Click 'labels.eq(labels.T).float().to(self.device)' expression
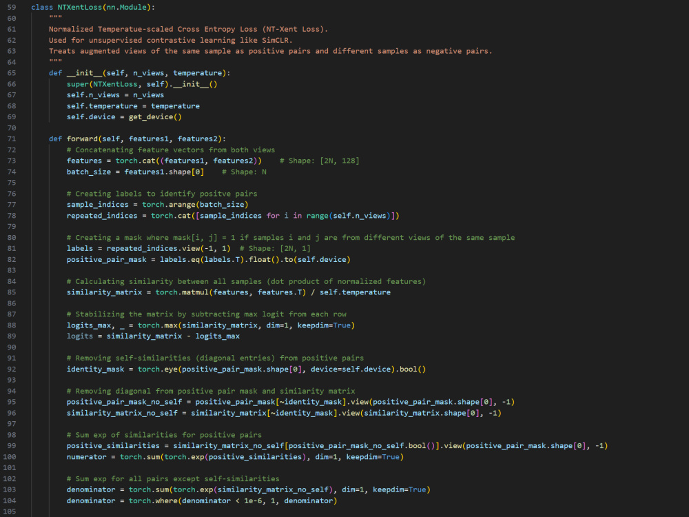 [255, 259]
